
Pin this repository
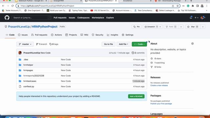(x=136, y=27)
